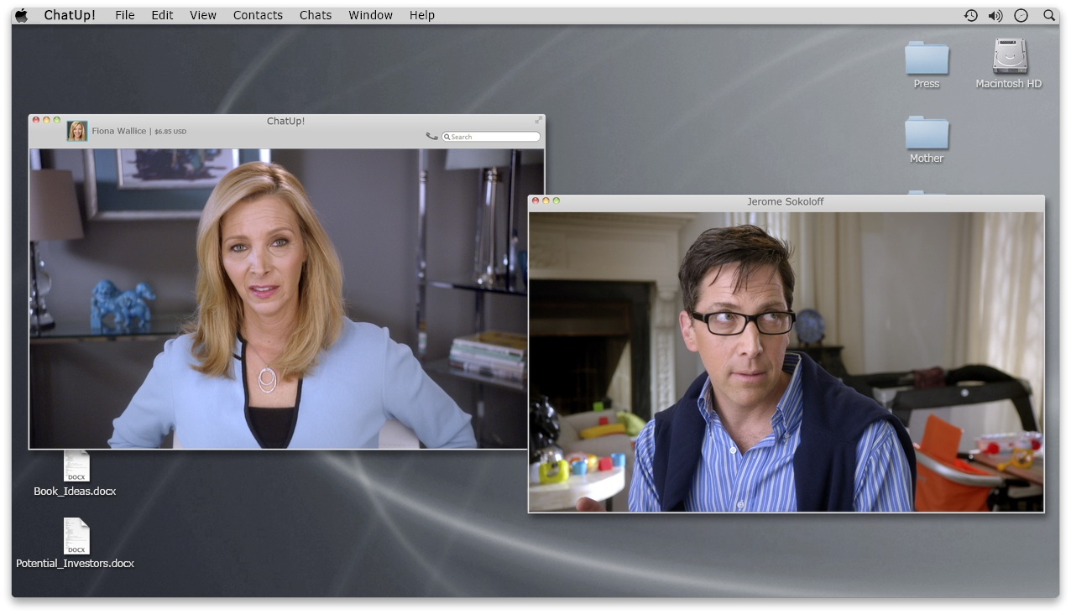The width and height of the screenshot is (1071, 614).
Task: Click the Fiona Wallice profile picture
Action: coord(77,131)
